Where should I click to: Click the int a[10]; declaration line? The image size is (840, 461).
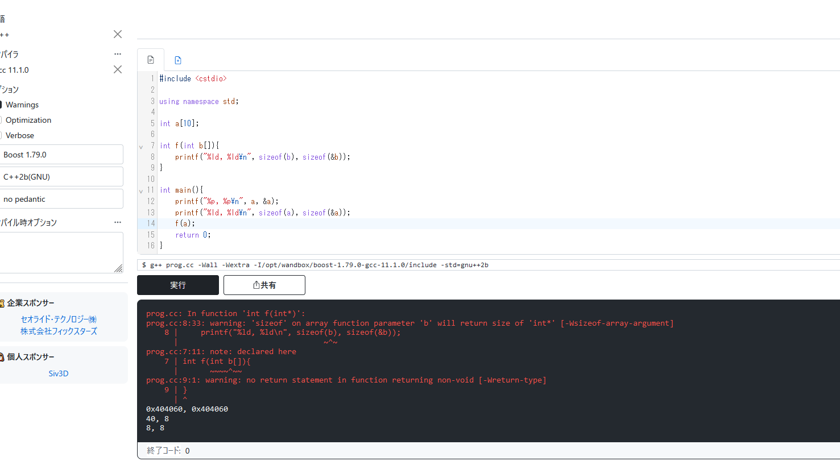click(x=179, y=123)
